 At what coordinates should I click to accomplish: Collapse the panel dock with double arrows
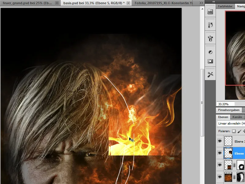213,2
